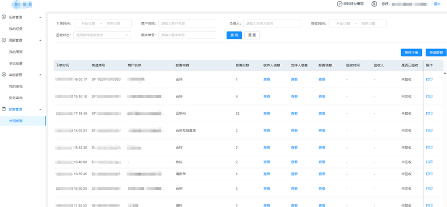Click the 证明书 content cell
Screen dimensions: 447x207
[180, 113]
